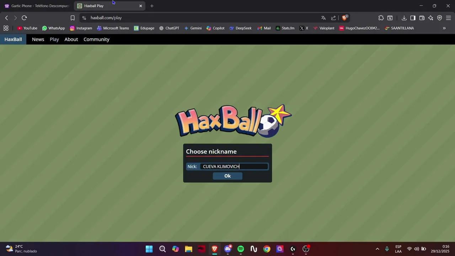
Task: Open a new browser tab
Action: coord(152,6)
